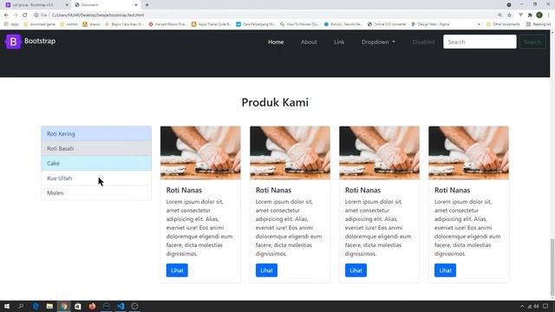This screenshot has width=555, height=312.
Task: Close the List group Bootstrap tab
Action: point(67,5)
